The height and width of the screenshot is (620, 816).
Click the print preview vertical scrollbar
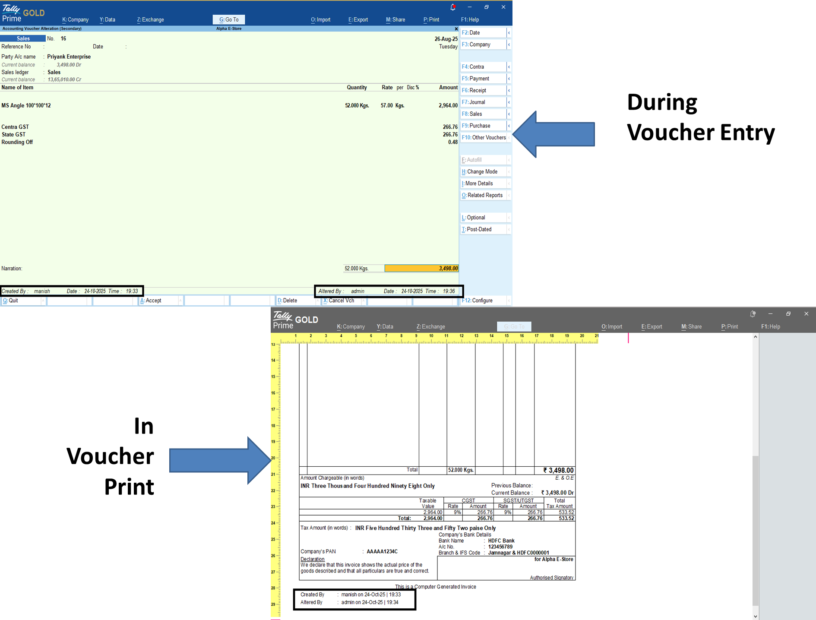pos(755,530)
